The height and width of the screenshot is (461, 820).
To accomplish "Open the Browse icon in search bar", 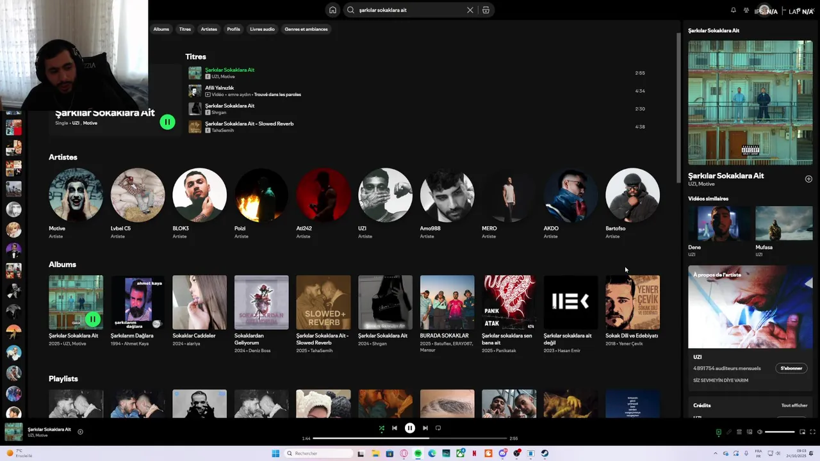I will pyautogui.click(x=486, y=10).
